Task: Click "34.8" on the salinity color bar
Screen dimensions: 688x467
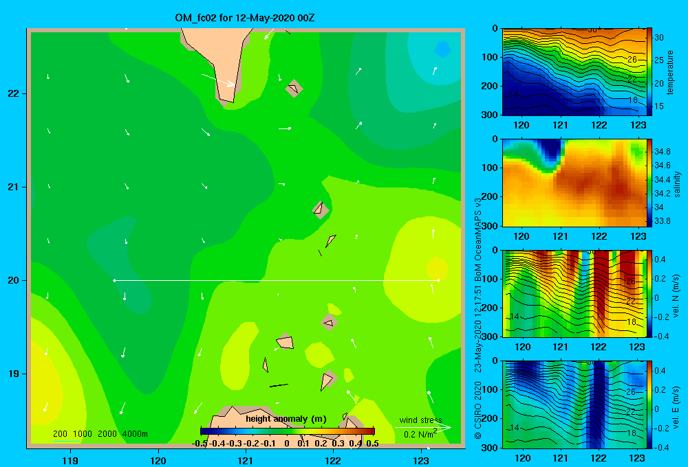Action: (662, 152)
